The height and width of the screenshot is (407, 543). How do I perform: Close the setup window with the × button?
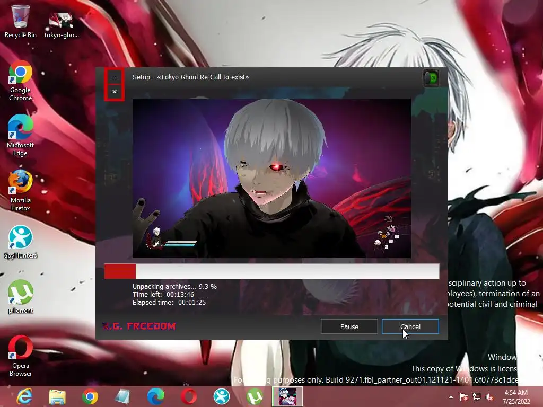click(x=115, y=92)
